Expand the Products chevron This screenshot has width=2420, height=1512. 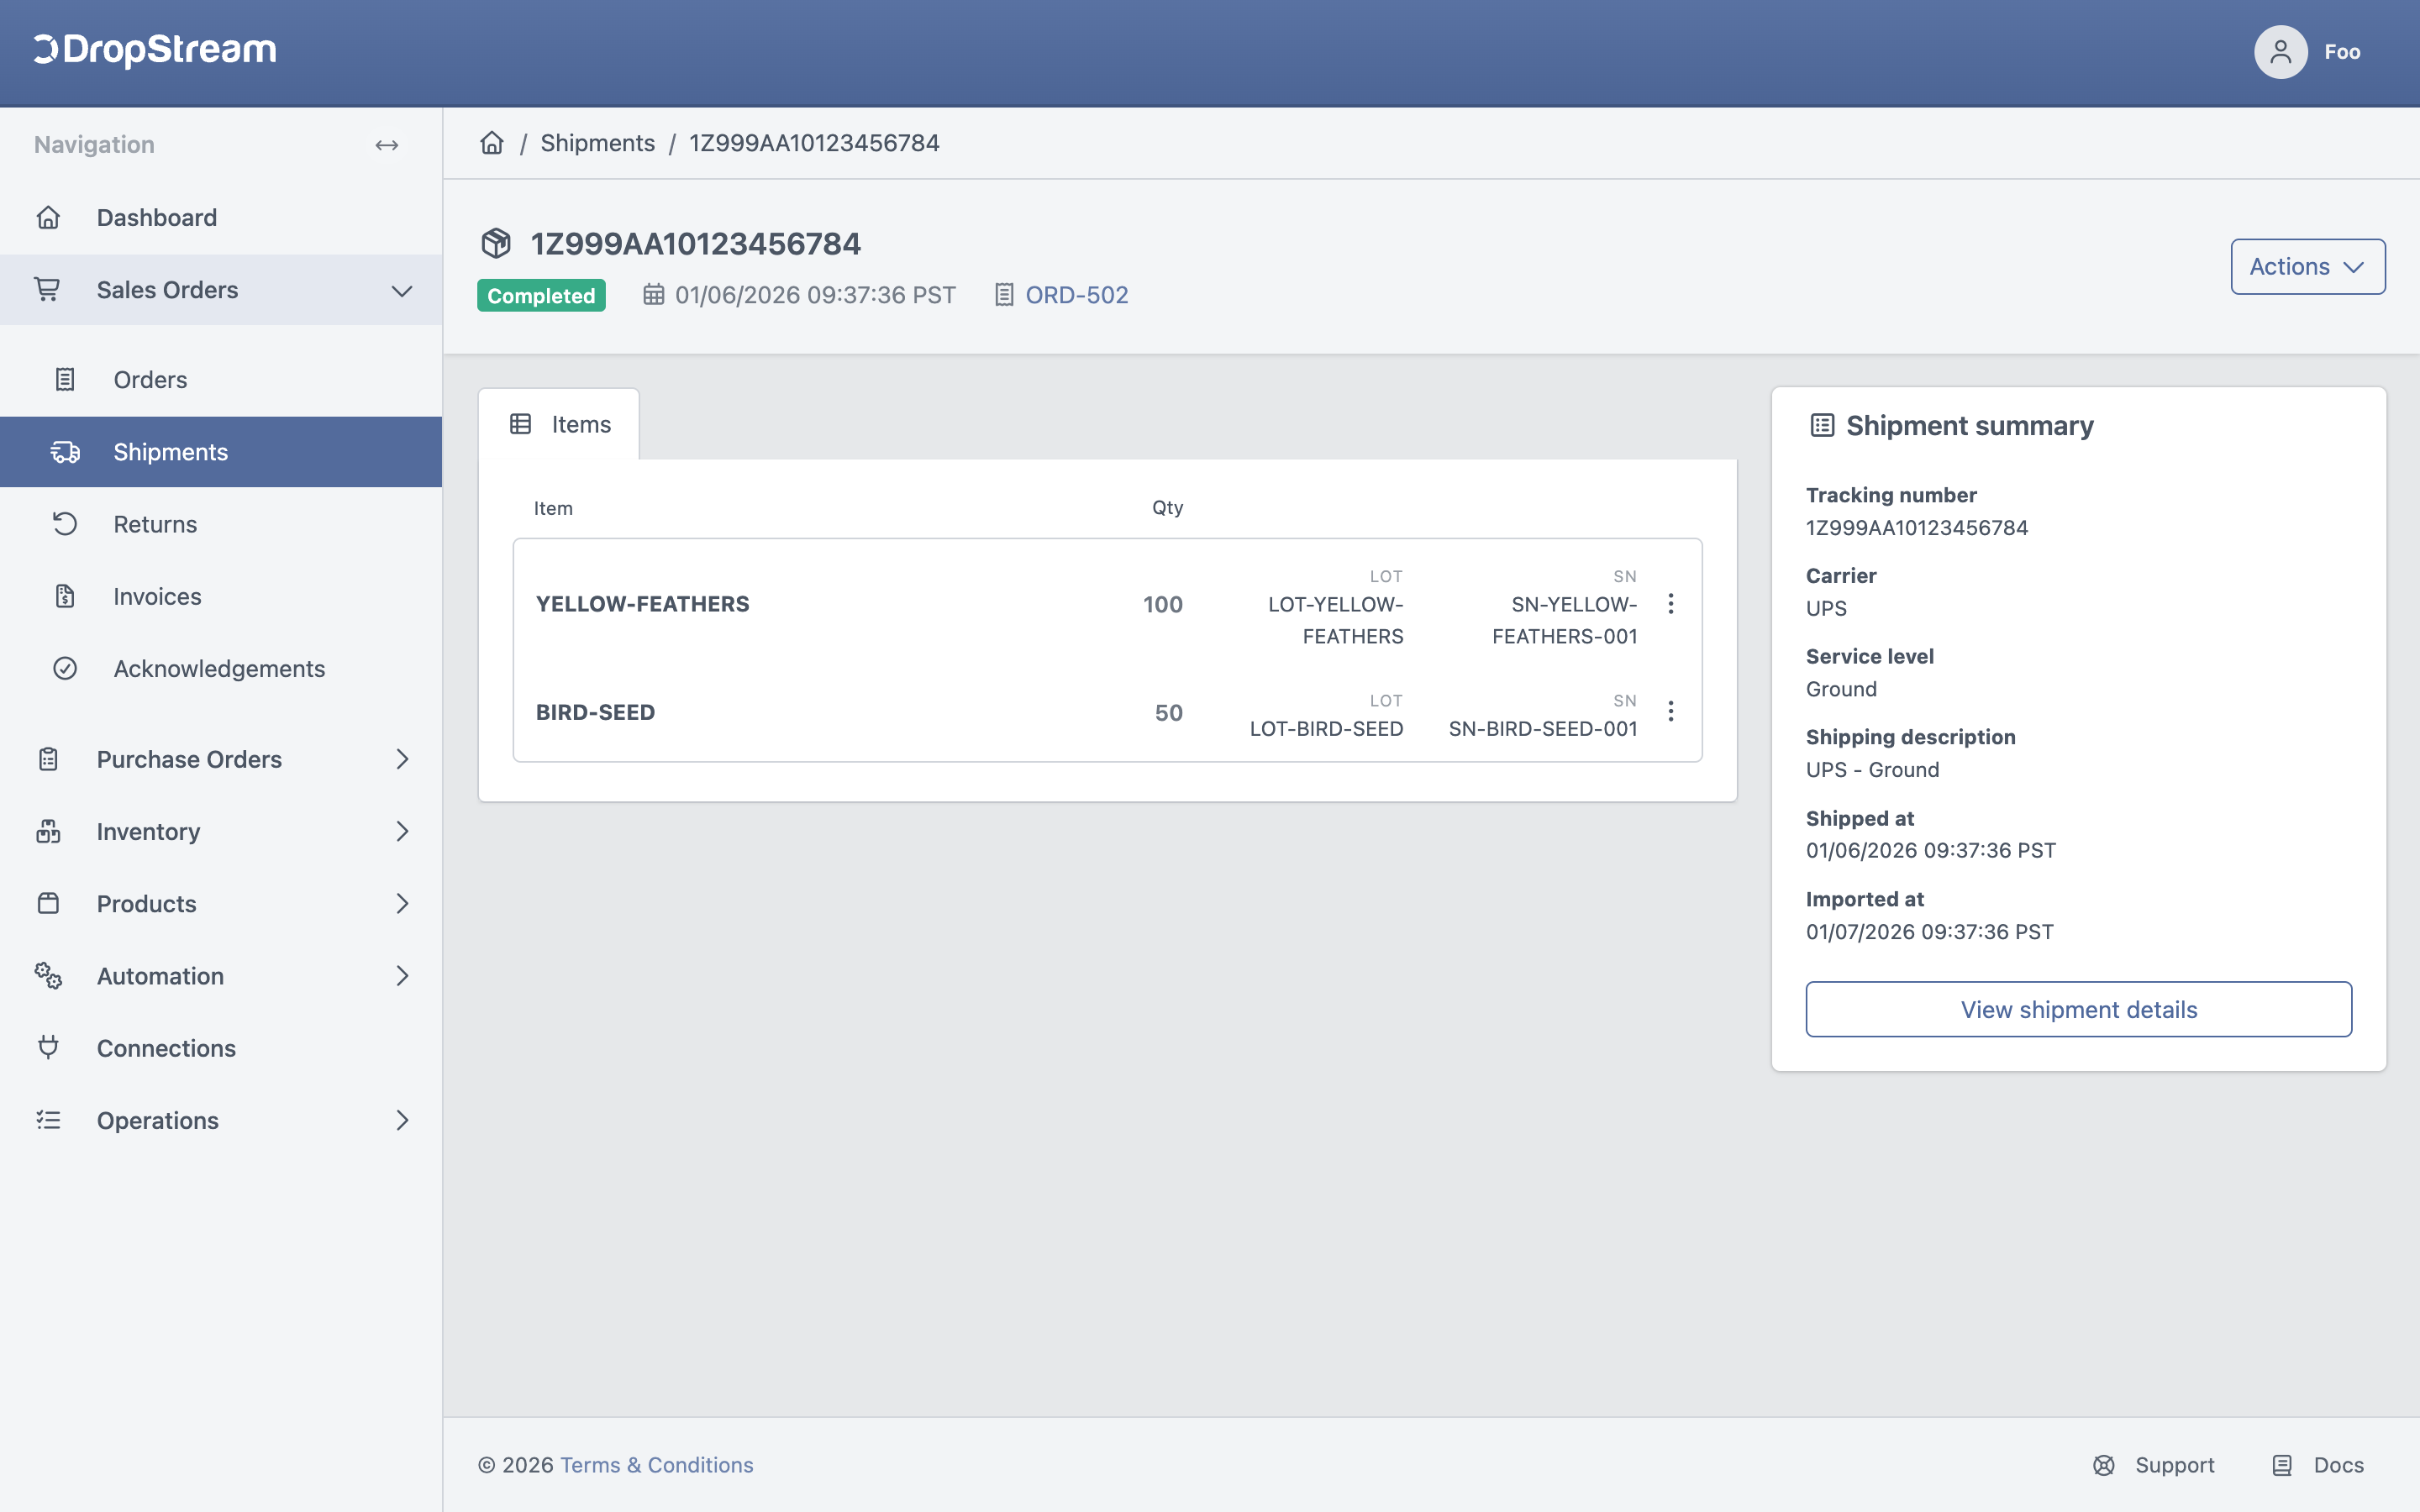[402, 903]
